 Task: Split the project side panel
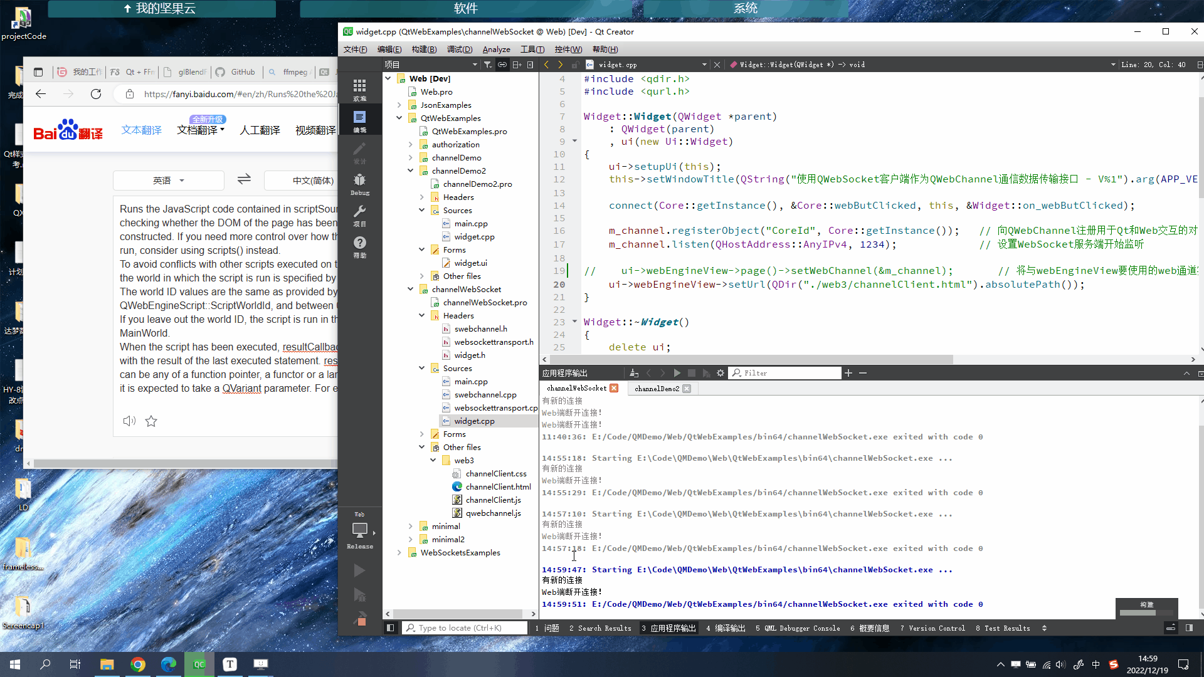(517, 65)
